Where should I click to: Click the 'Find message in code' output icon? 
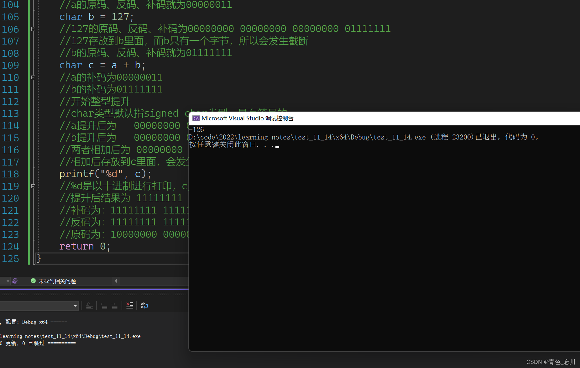(89, 305)
